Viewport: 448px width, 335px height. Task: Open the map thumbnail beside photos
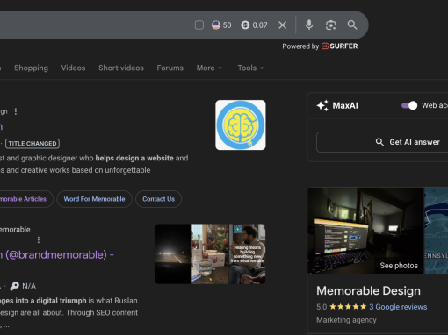[437, 231]
